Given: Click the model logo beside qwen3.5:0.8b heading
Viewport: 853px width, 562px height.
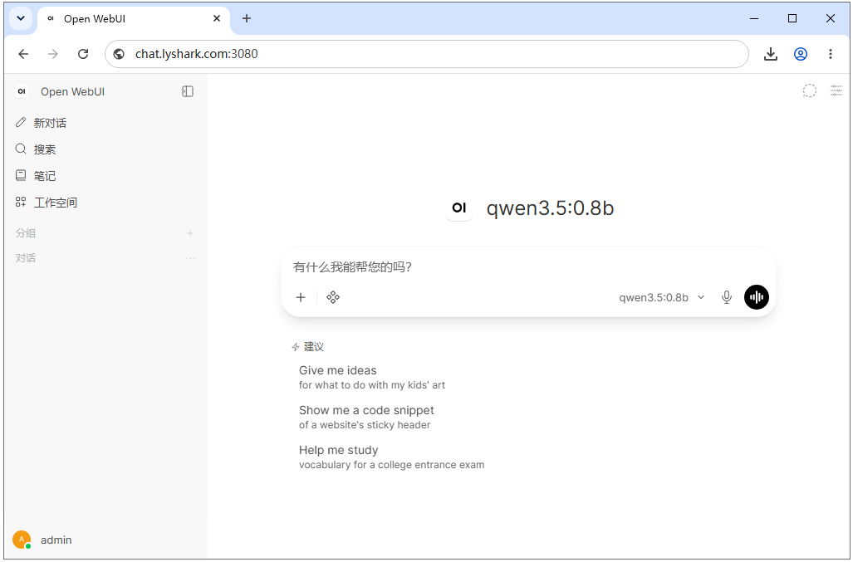Looking at the screenshot, I should click(x=459, y=208).
